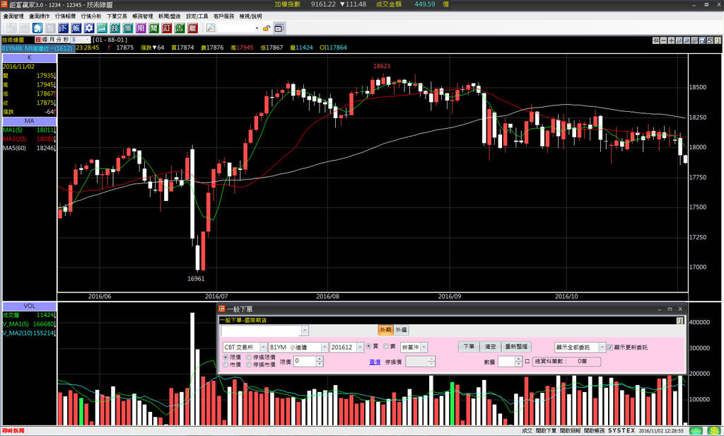Toggle the 顯示更新委託 checkbox
Screen dimensions: 724x436
click(610, 348)
